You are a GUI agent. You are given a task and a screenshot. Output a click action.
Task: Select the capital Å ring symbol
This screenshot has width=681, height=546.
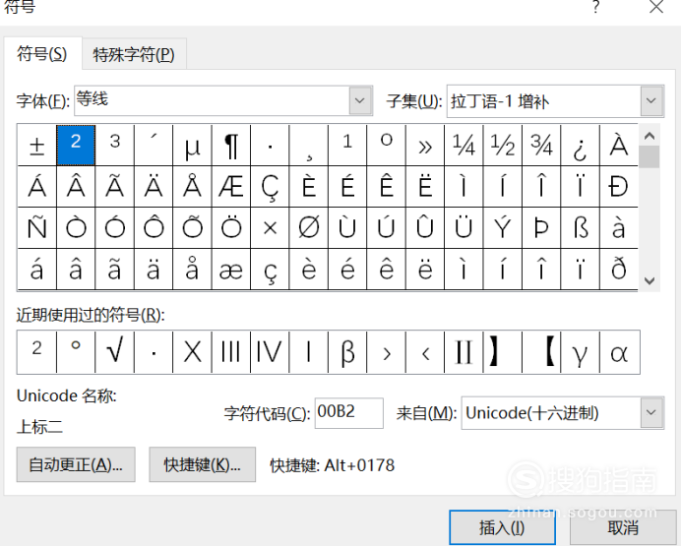point(192,187)
